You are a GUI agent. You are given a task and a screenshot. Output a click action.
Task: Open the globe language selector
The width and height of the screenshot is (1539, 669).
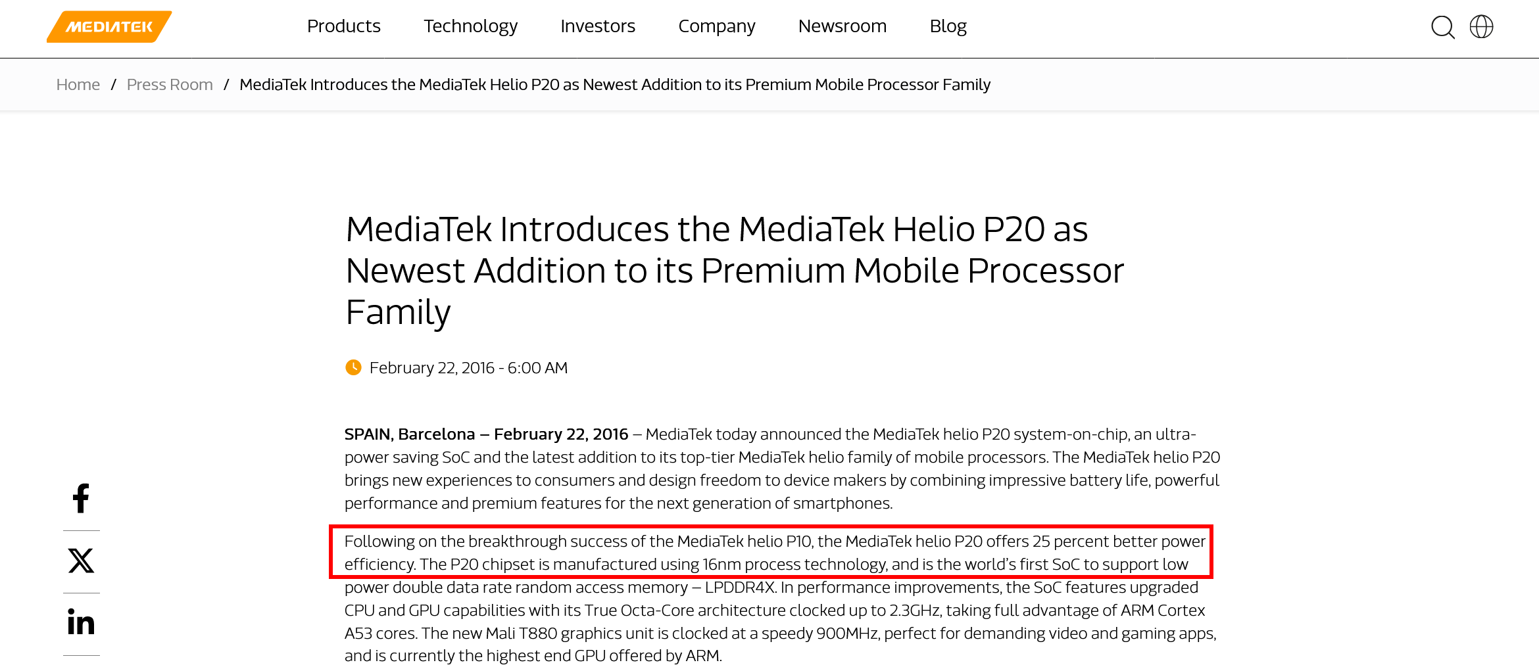tap(1481, 27)
